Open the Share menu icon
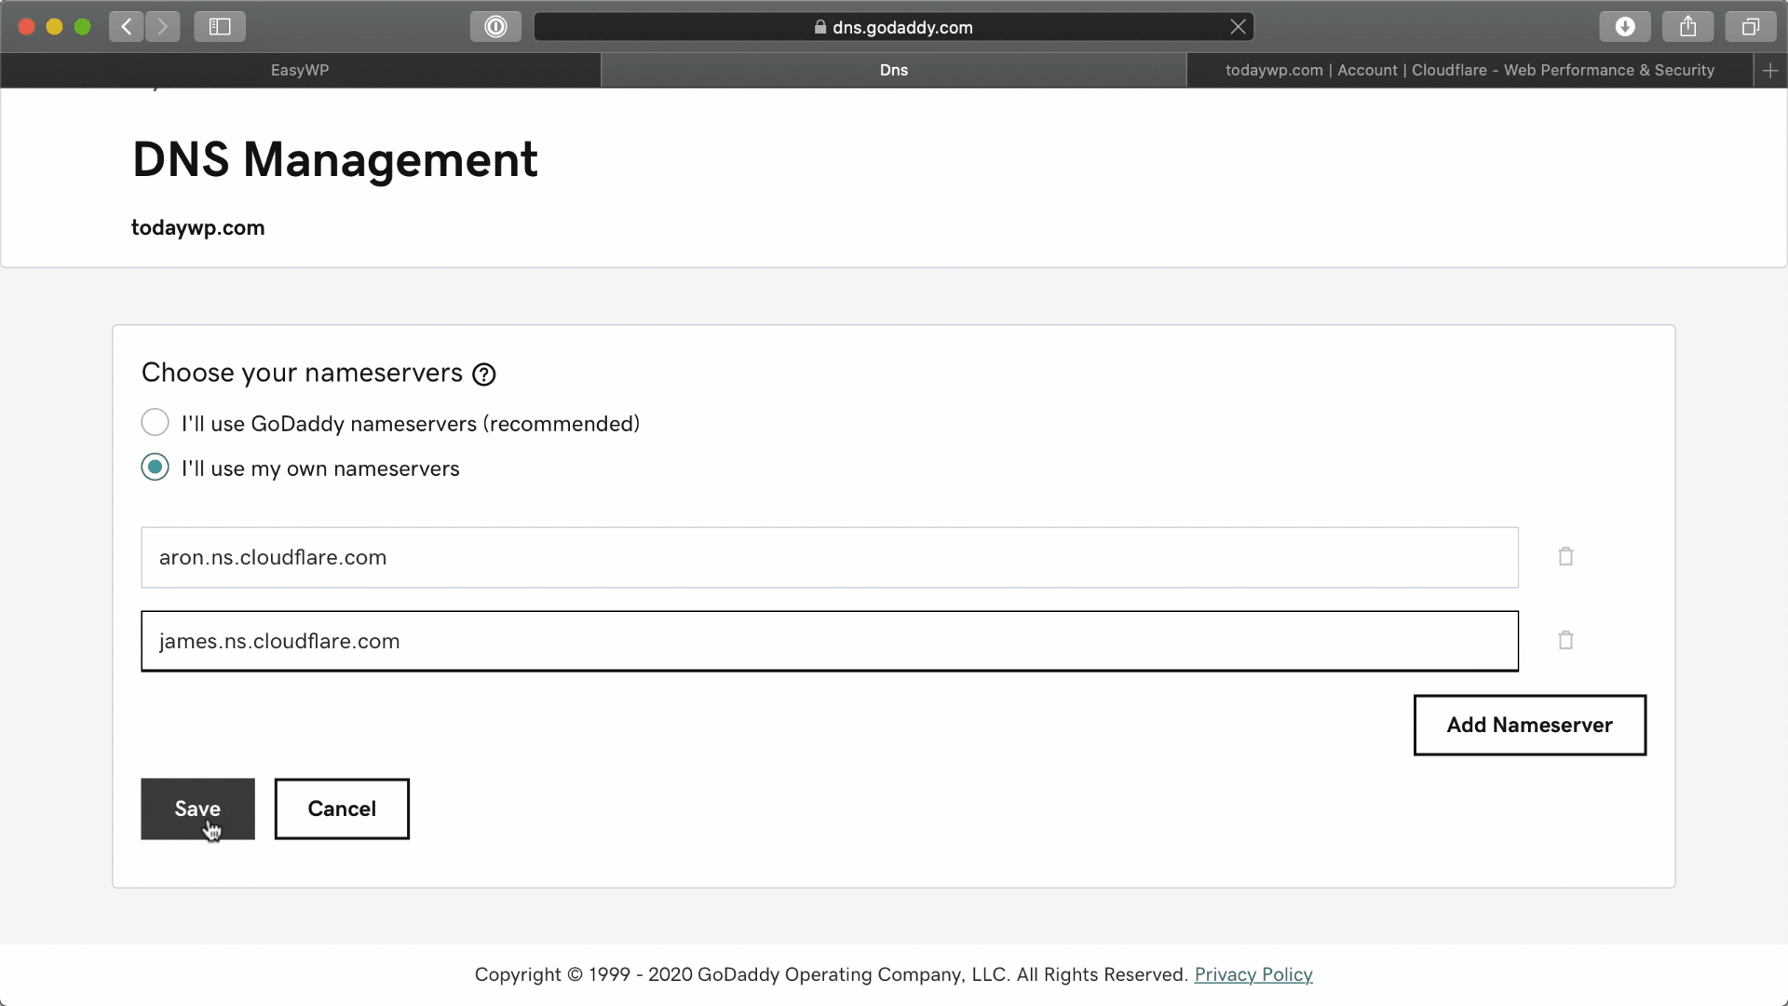Image resolution: width=1788 pixels, height=1006 pixels. [1687, 27]
